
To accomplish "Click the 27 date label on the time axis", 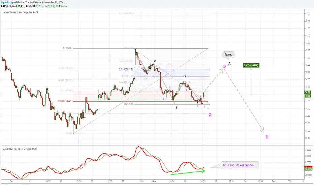I will click(x=123, y=181).
